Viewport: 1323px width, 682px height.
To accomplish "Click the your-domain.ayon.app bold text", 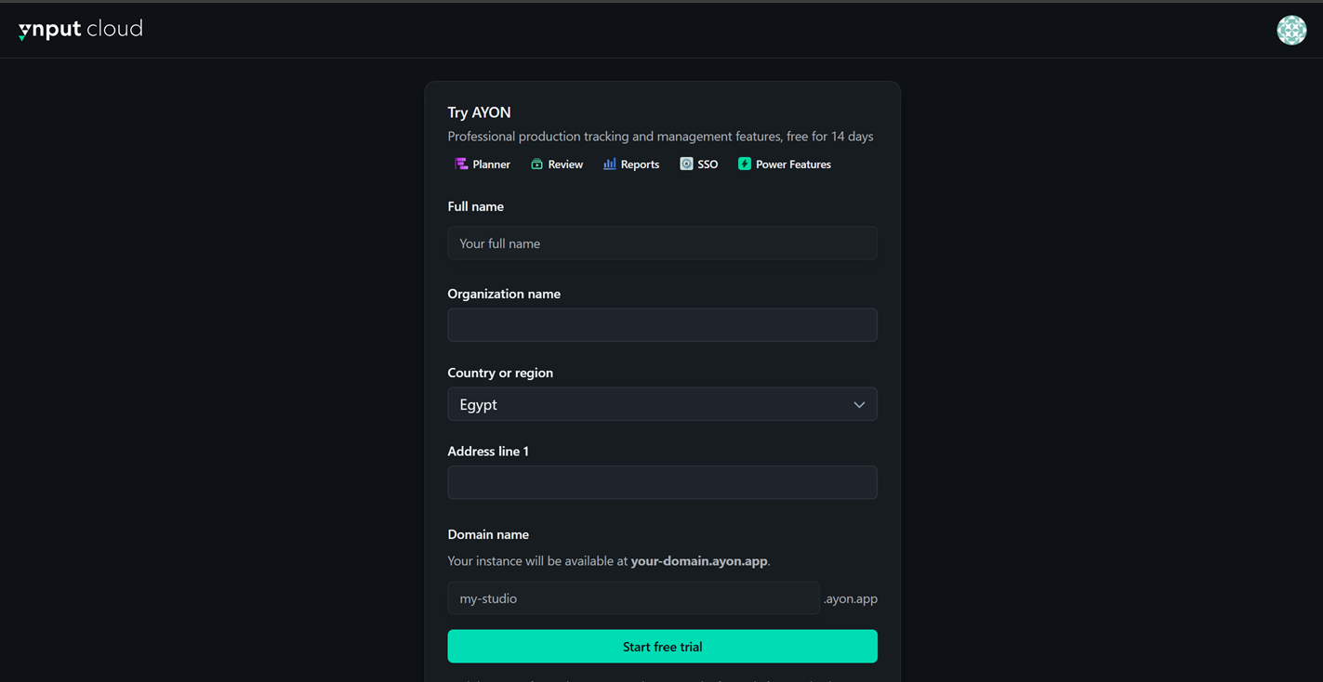I will coord(699,561).
